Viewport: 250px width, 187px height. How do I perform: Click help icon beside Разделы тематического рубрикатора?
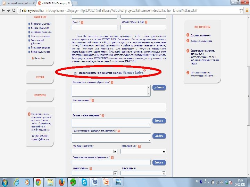click(x=112, y=82)
